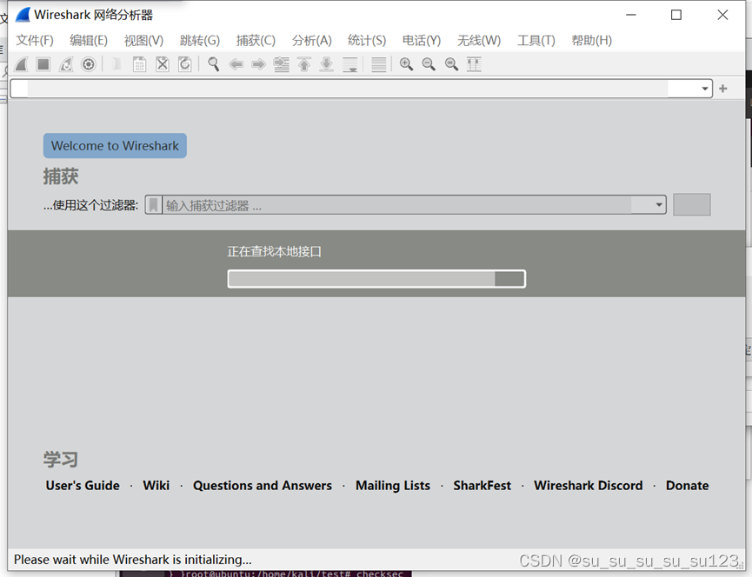Open the Wireshark Discord link

(x=589, y=486)
